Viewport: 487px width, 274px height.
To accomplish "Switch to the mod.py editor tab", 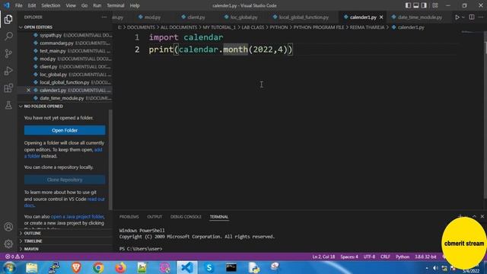I will [150, 18].
